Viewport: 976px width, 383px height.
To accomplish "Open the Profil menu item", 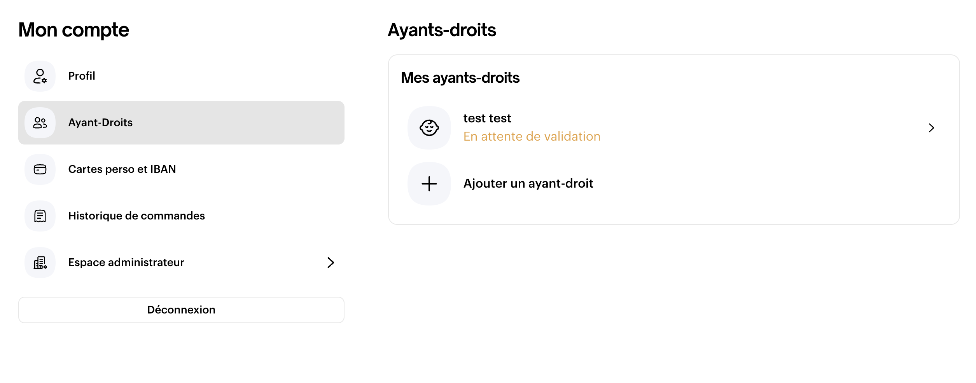I will (x=82, y=76).
